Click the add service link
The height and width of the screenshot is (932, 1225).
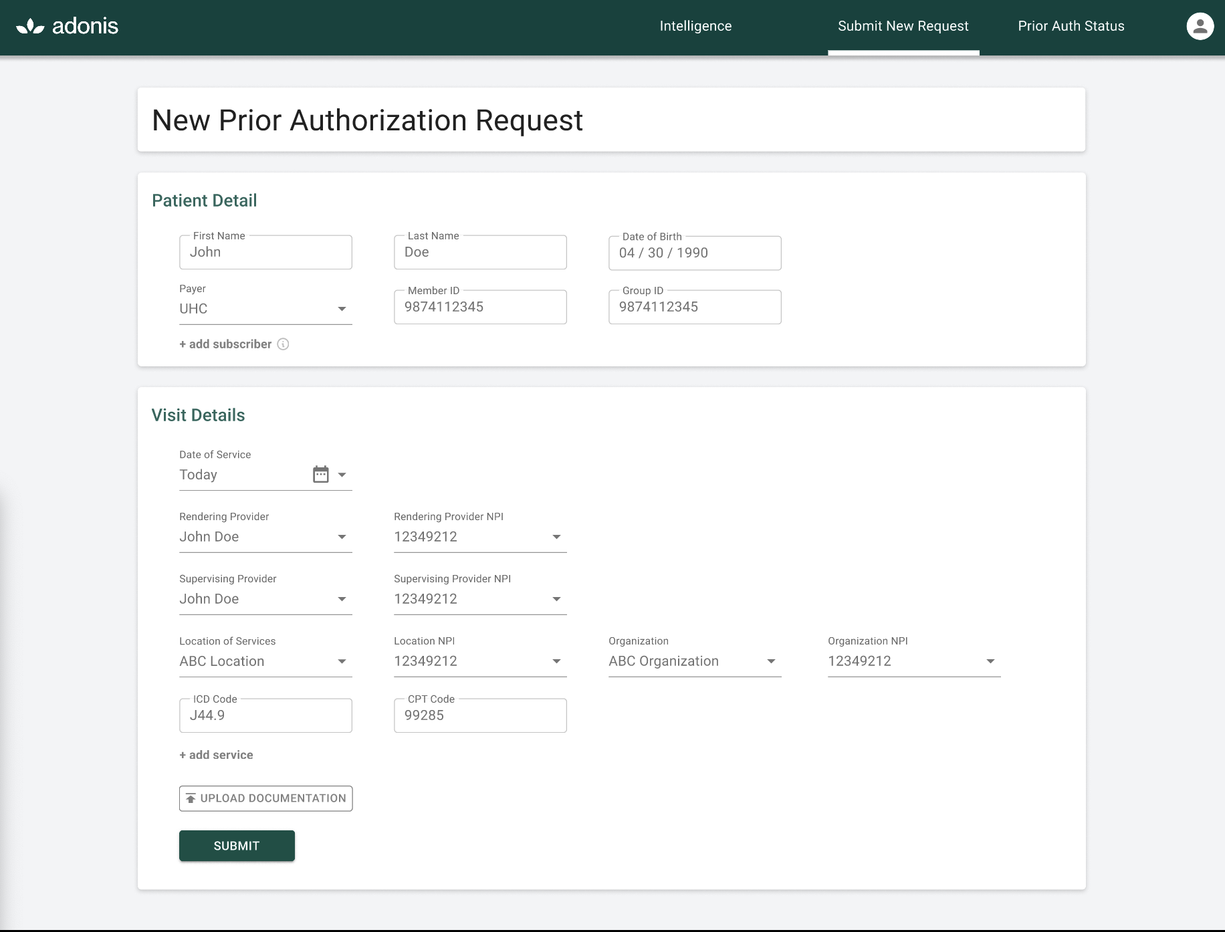pyautogui.click(x=215, y=754)
